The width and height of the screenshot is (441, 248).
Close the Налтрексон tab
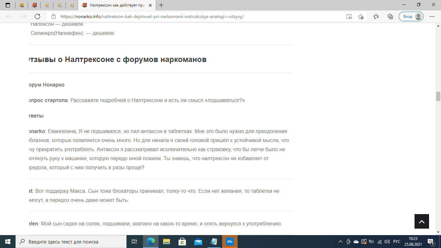[x=151, y=5]
